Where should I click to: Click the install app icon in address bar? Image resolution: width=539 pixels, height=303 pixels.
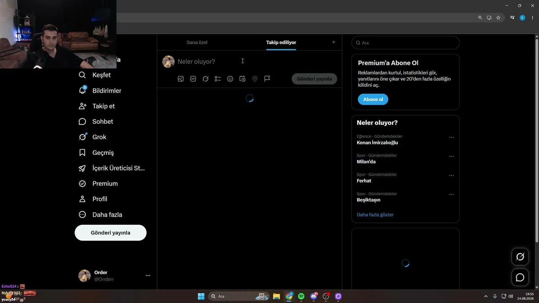(x=489, y=18)
